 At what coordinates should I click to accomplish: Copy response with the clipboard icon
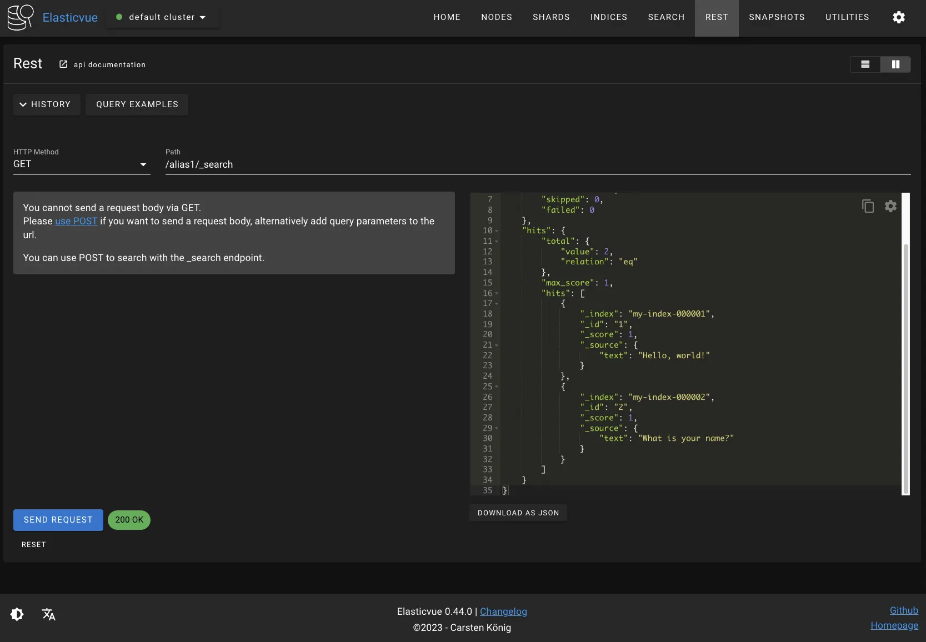868,206
